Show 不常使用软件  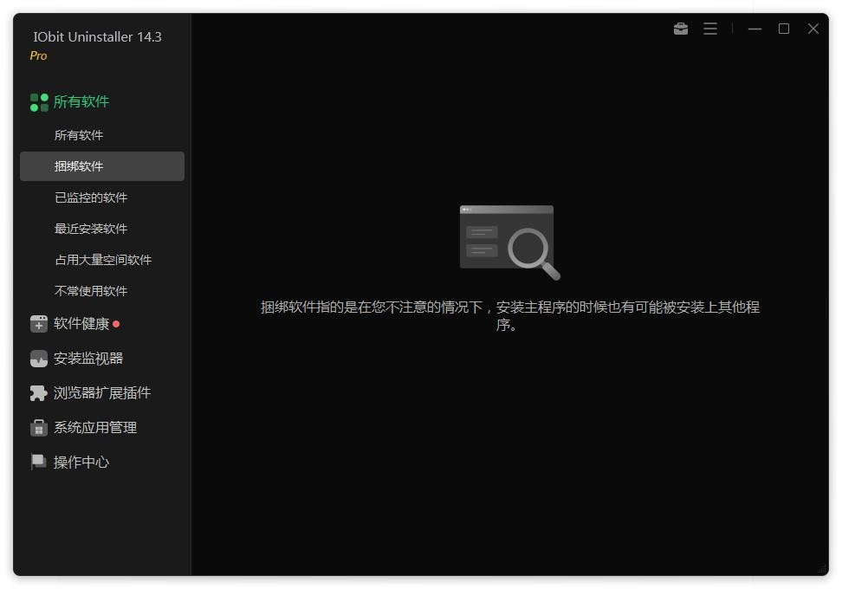[x=91, y=291]
